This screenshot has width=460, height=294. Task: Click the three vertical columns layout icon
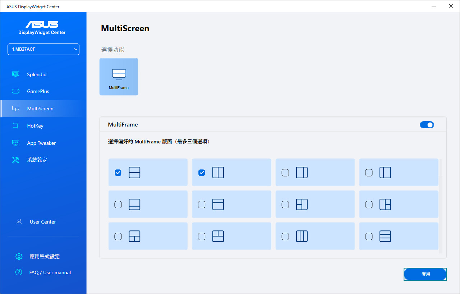pyautogui.click(x=302, y=236)
